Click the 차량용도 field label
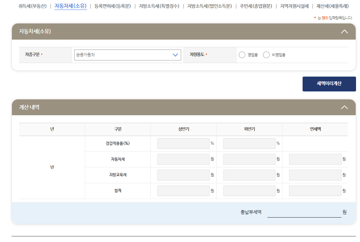The width and height of the screenshot is (360, 242). pos(197,54)
